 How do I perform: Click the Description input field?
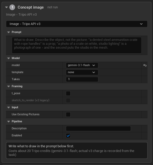[98, 129]
